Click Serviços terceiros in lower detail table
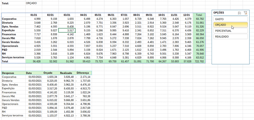Viewport: 254px width, 120px height. pyautogui.click(x=13, y=115)
